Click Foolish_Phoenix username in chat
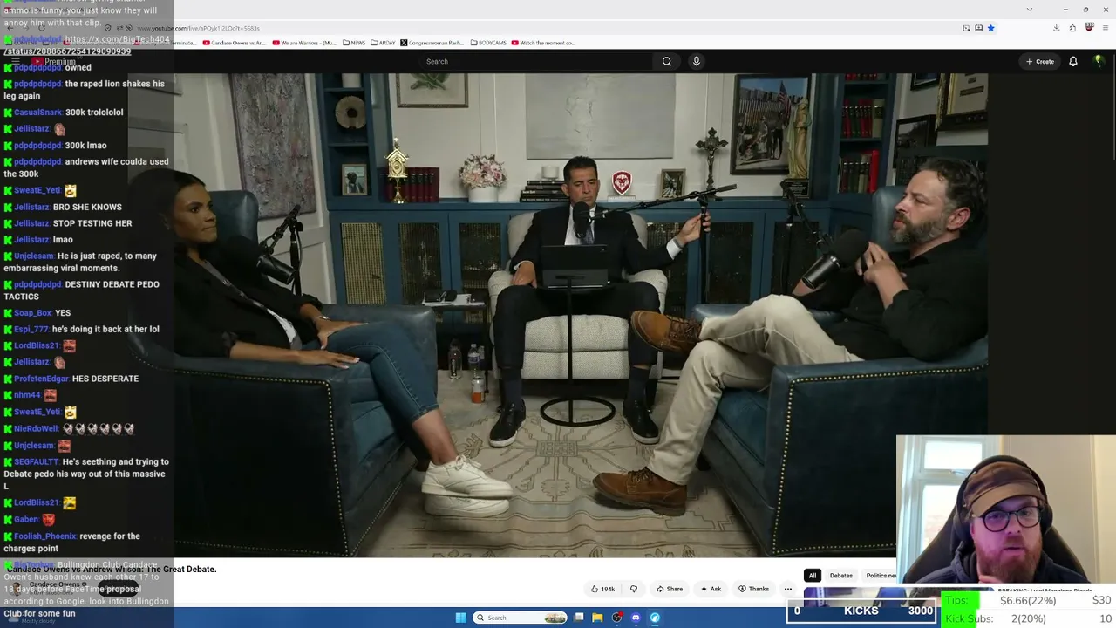Viewport: 1116px width, 628px height. pyautogui.click(x=44, y=536)
